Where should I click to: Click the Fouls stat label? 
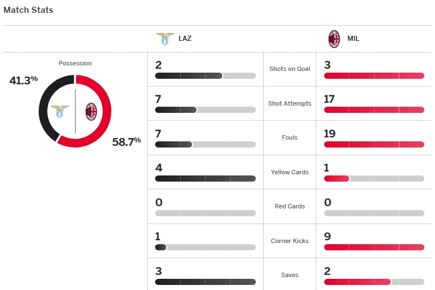coord(290,137)
